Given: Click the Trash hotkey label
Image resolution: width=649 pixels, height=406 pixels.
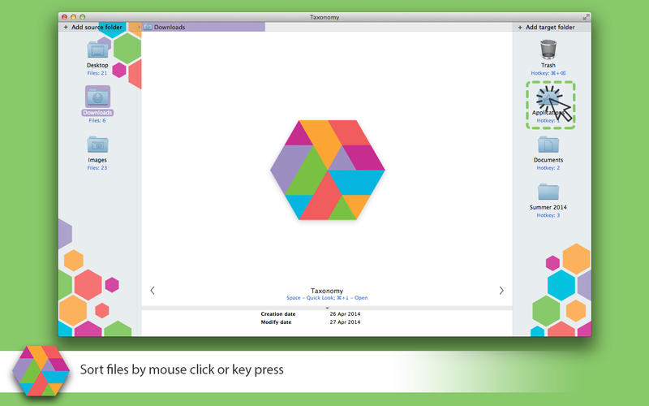Looking at the screenshot, I should (x=548, y=73).
